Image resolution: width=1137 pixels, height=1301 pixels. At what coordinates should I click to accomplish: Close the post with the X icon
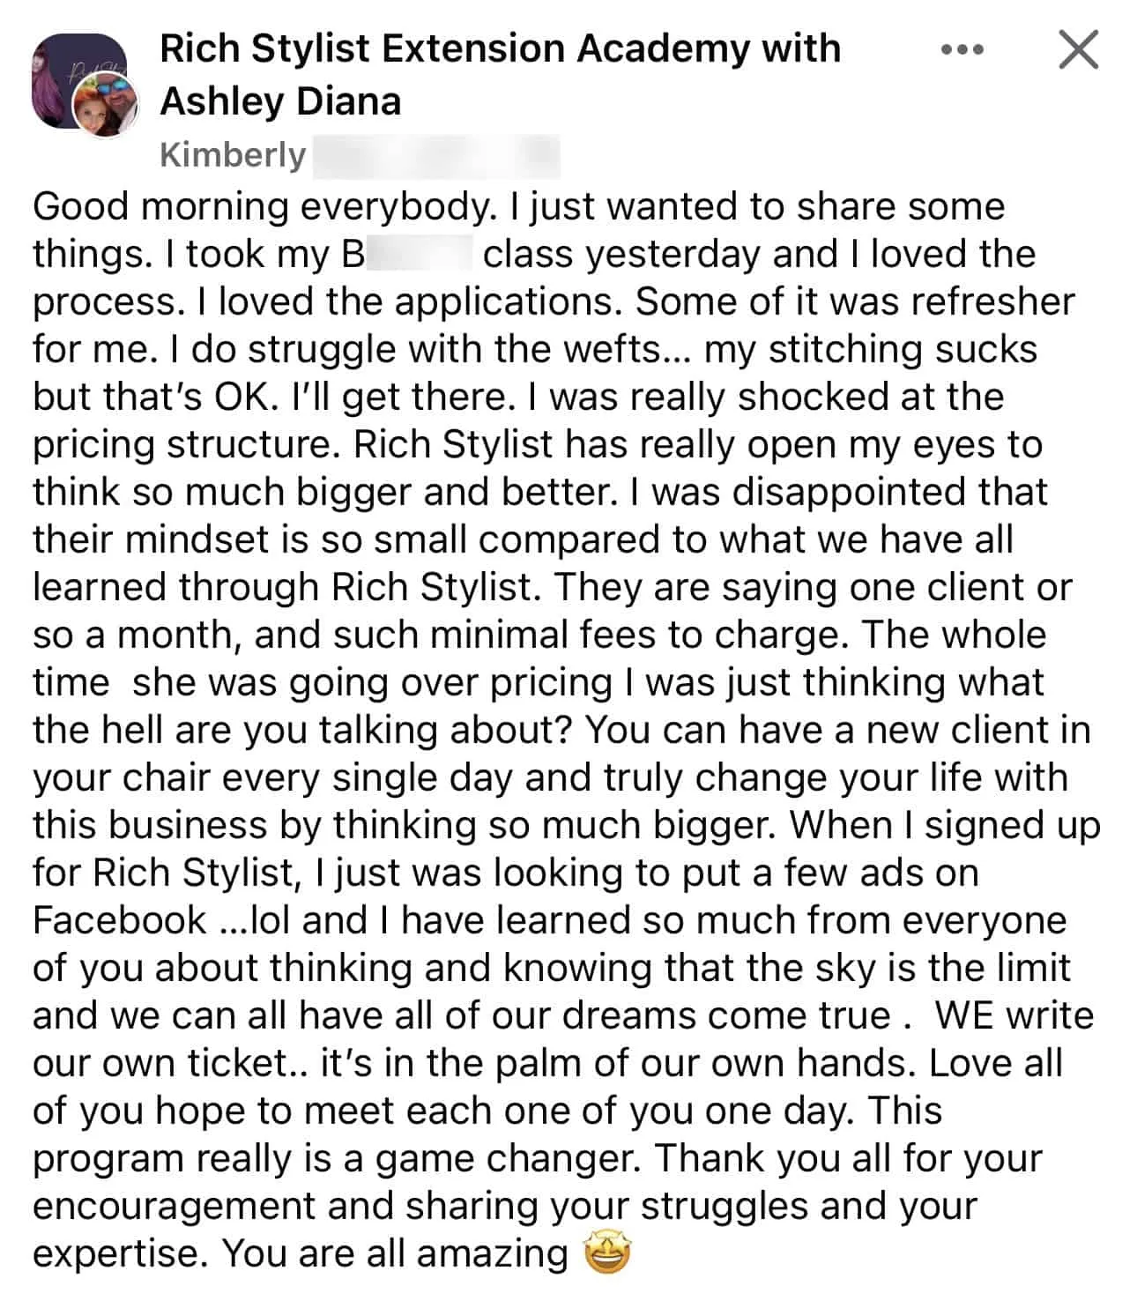pyautogui.click(x=1079, y=49)
